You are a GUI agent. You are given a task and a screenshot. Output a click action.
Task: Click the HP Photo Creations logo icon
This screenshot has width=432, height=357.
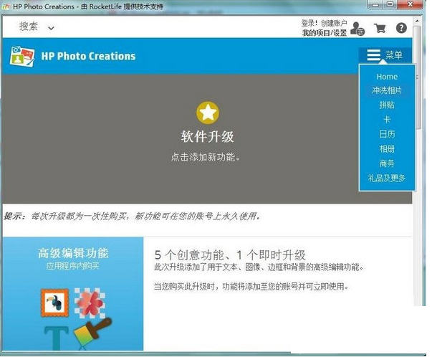[22, 56]
